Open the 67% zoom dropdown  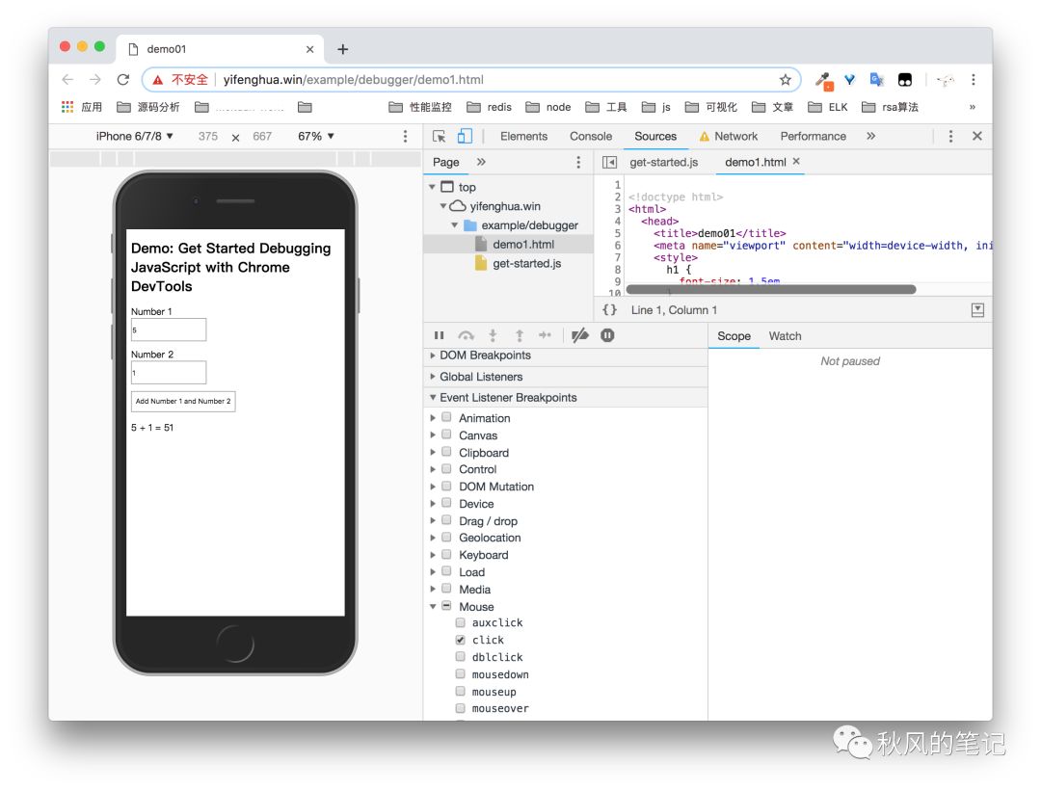click(x=316, y=136)
